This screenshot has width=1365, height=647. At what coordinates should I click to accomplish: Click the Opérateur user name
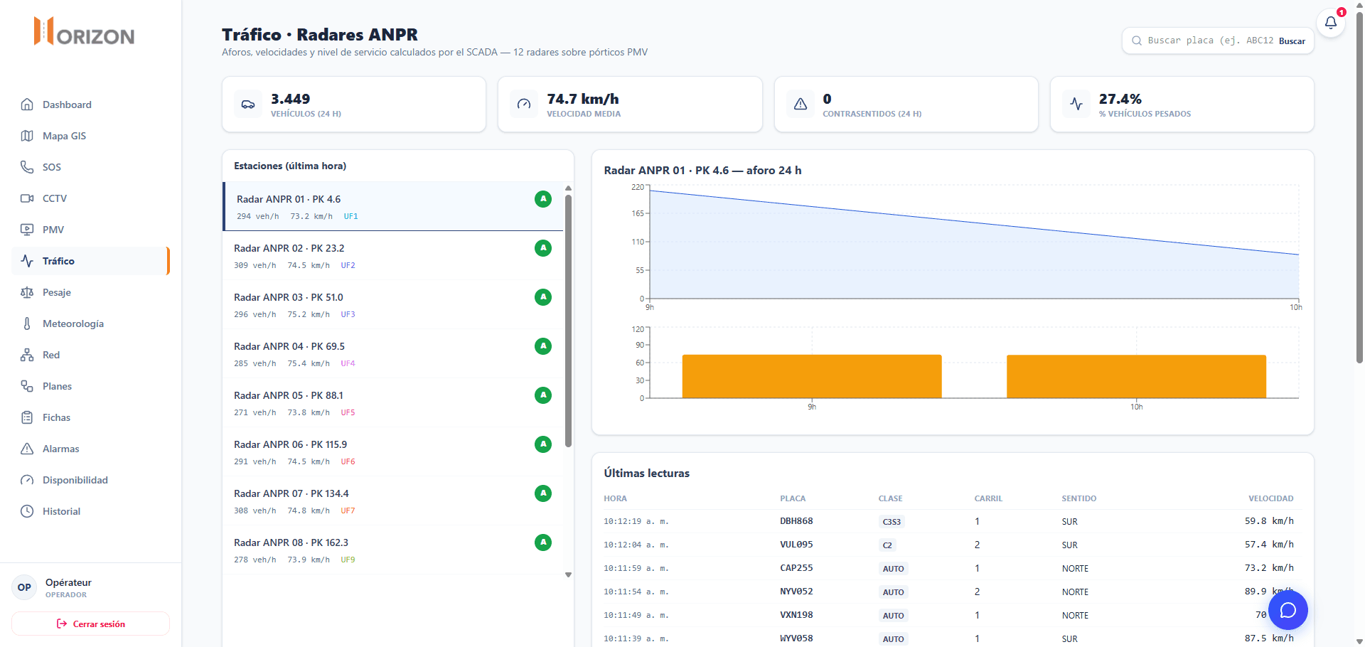coord(68,582)
